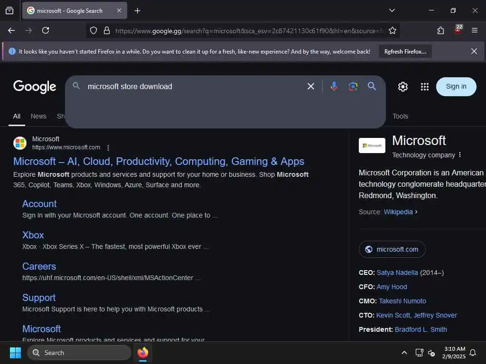Screen dimensions: 486x364
Task: Open Bradford L. Smith link
Action: pyautogui.click(x=421, y=330)
